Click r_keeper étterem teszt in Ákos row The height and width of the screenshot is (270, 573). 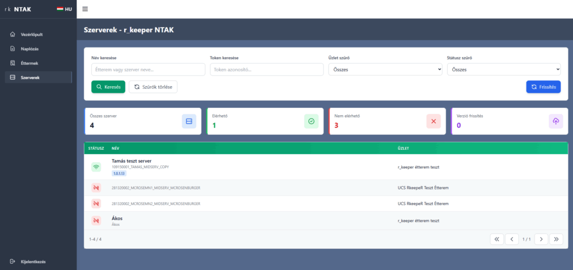[x=419, y=221]
